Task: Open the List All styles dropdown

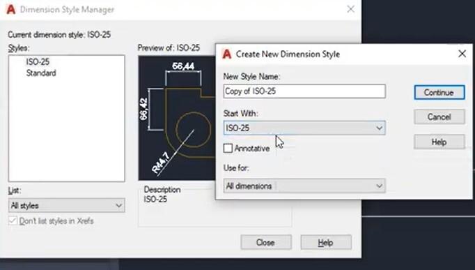Action: tap(66, 205)
